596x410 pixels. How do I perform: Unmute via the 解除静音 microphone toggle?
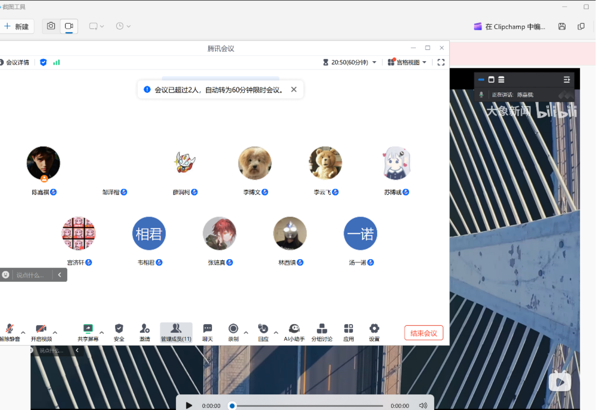(x=9, y=332)
